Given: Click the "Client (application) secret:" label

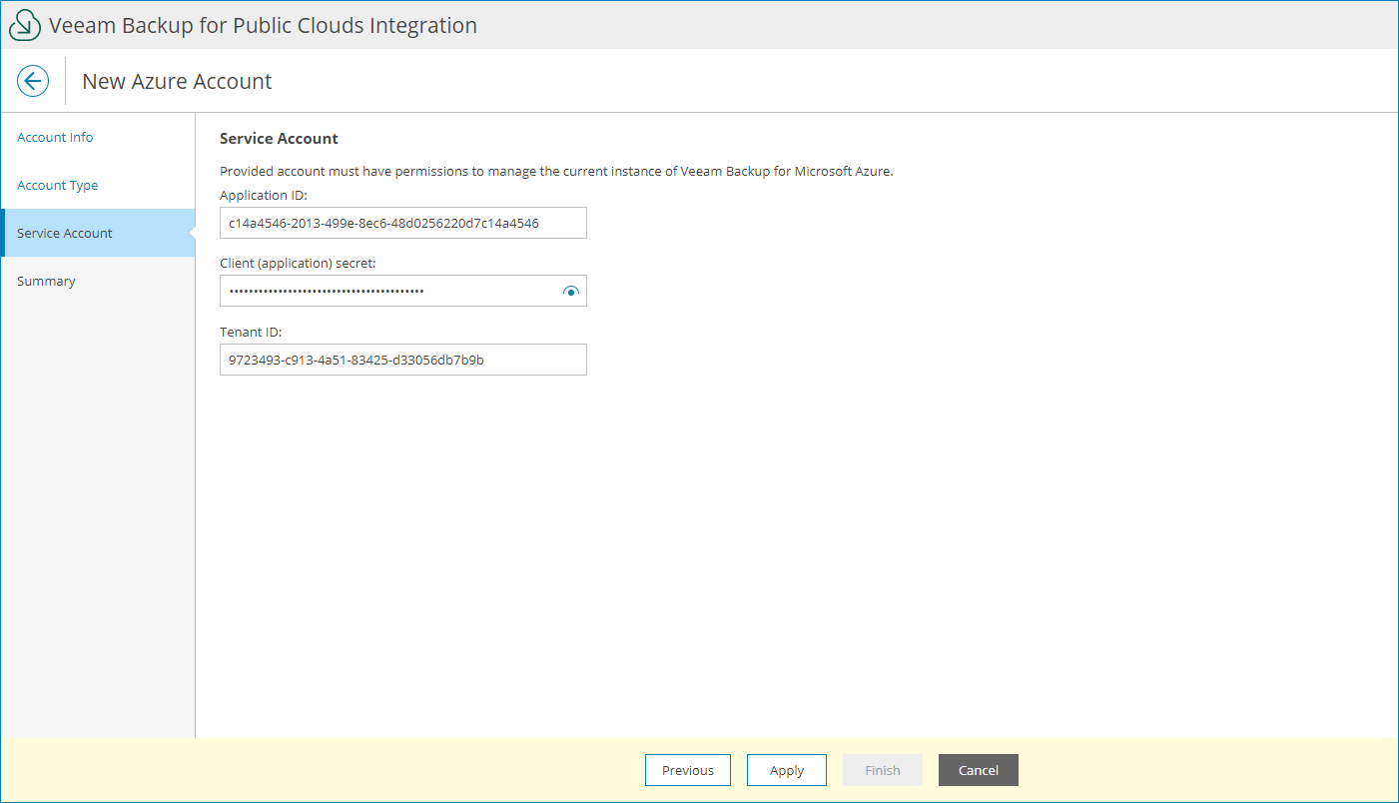Looking at the screenshot, I should (298, 264).
